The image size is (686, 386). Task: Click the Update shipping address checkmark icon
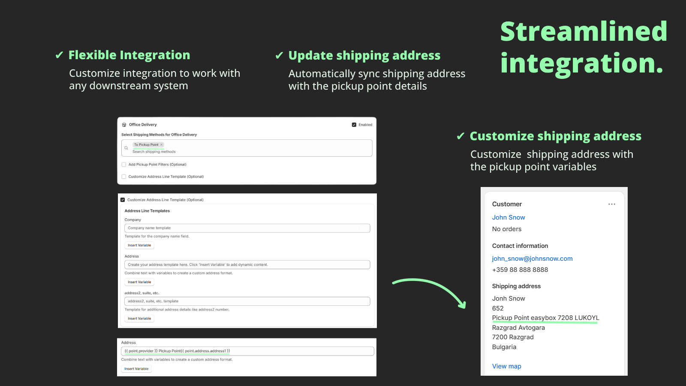[279, 56]
